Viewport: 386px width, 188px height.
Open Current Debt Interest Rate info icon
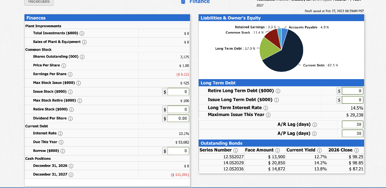(x=60, y=133)
